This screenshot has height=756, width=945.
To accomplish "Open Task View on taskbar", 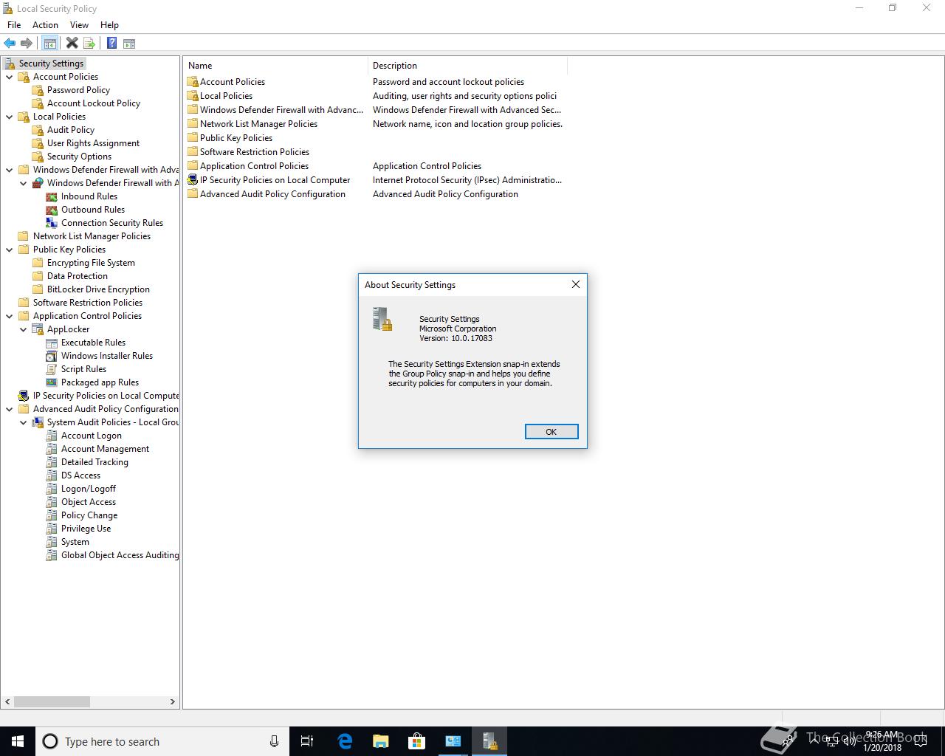I will 307,741.
